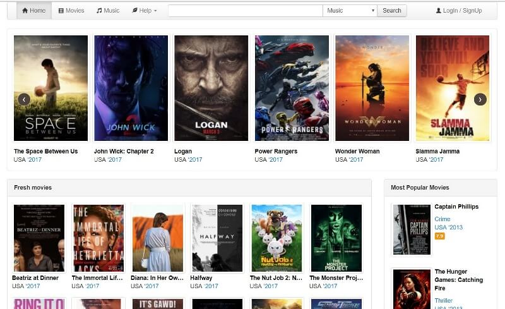The image size is (505, 309).
Task: Click the house icon in the navbar
Action: 25,11
